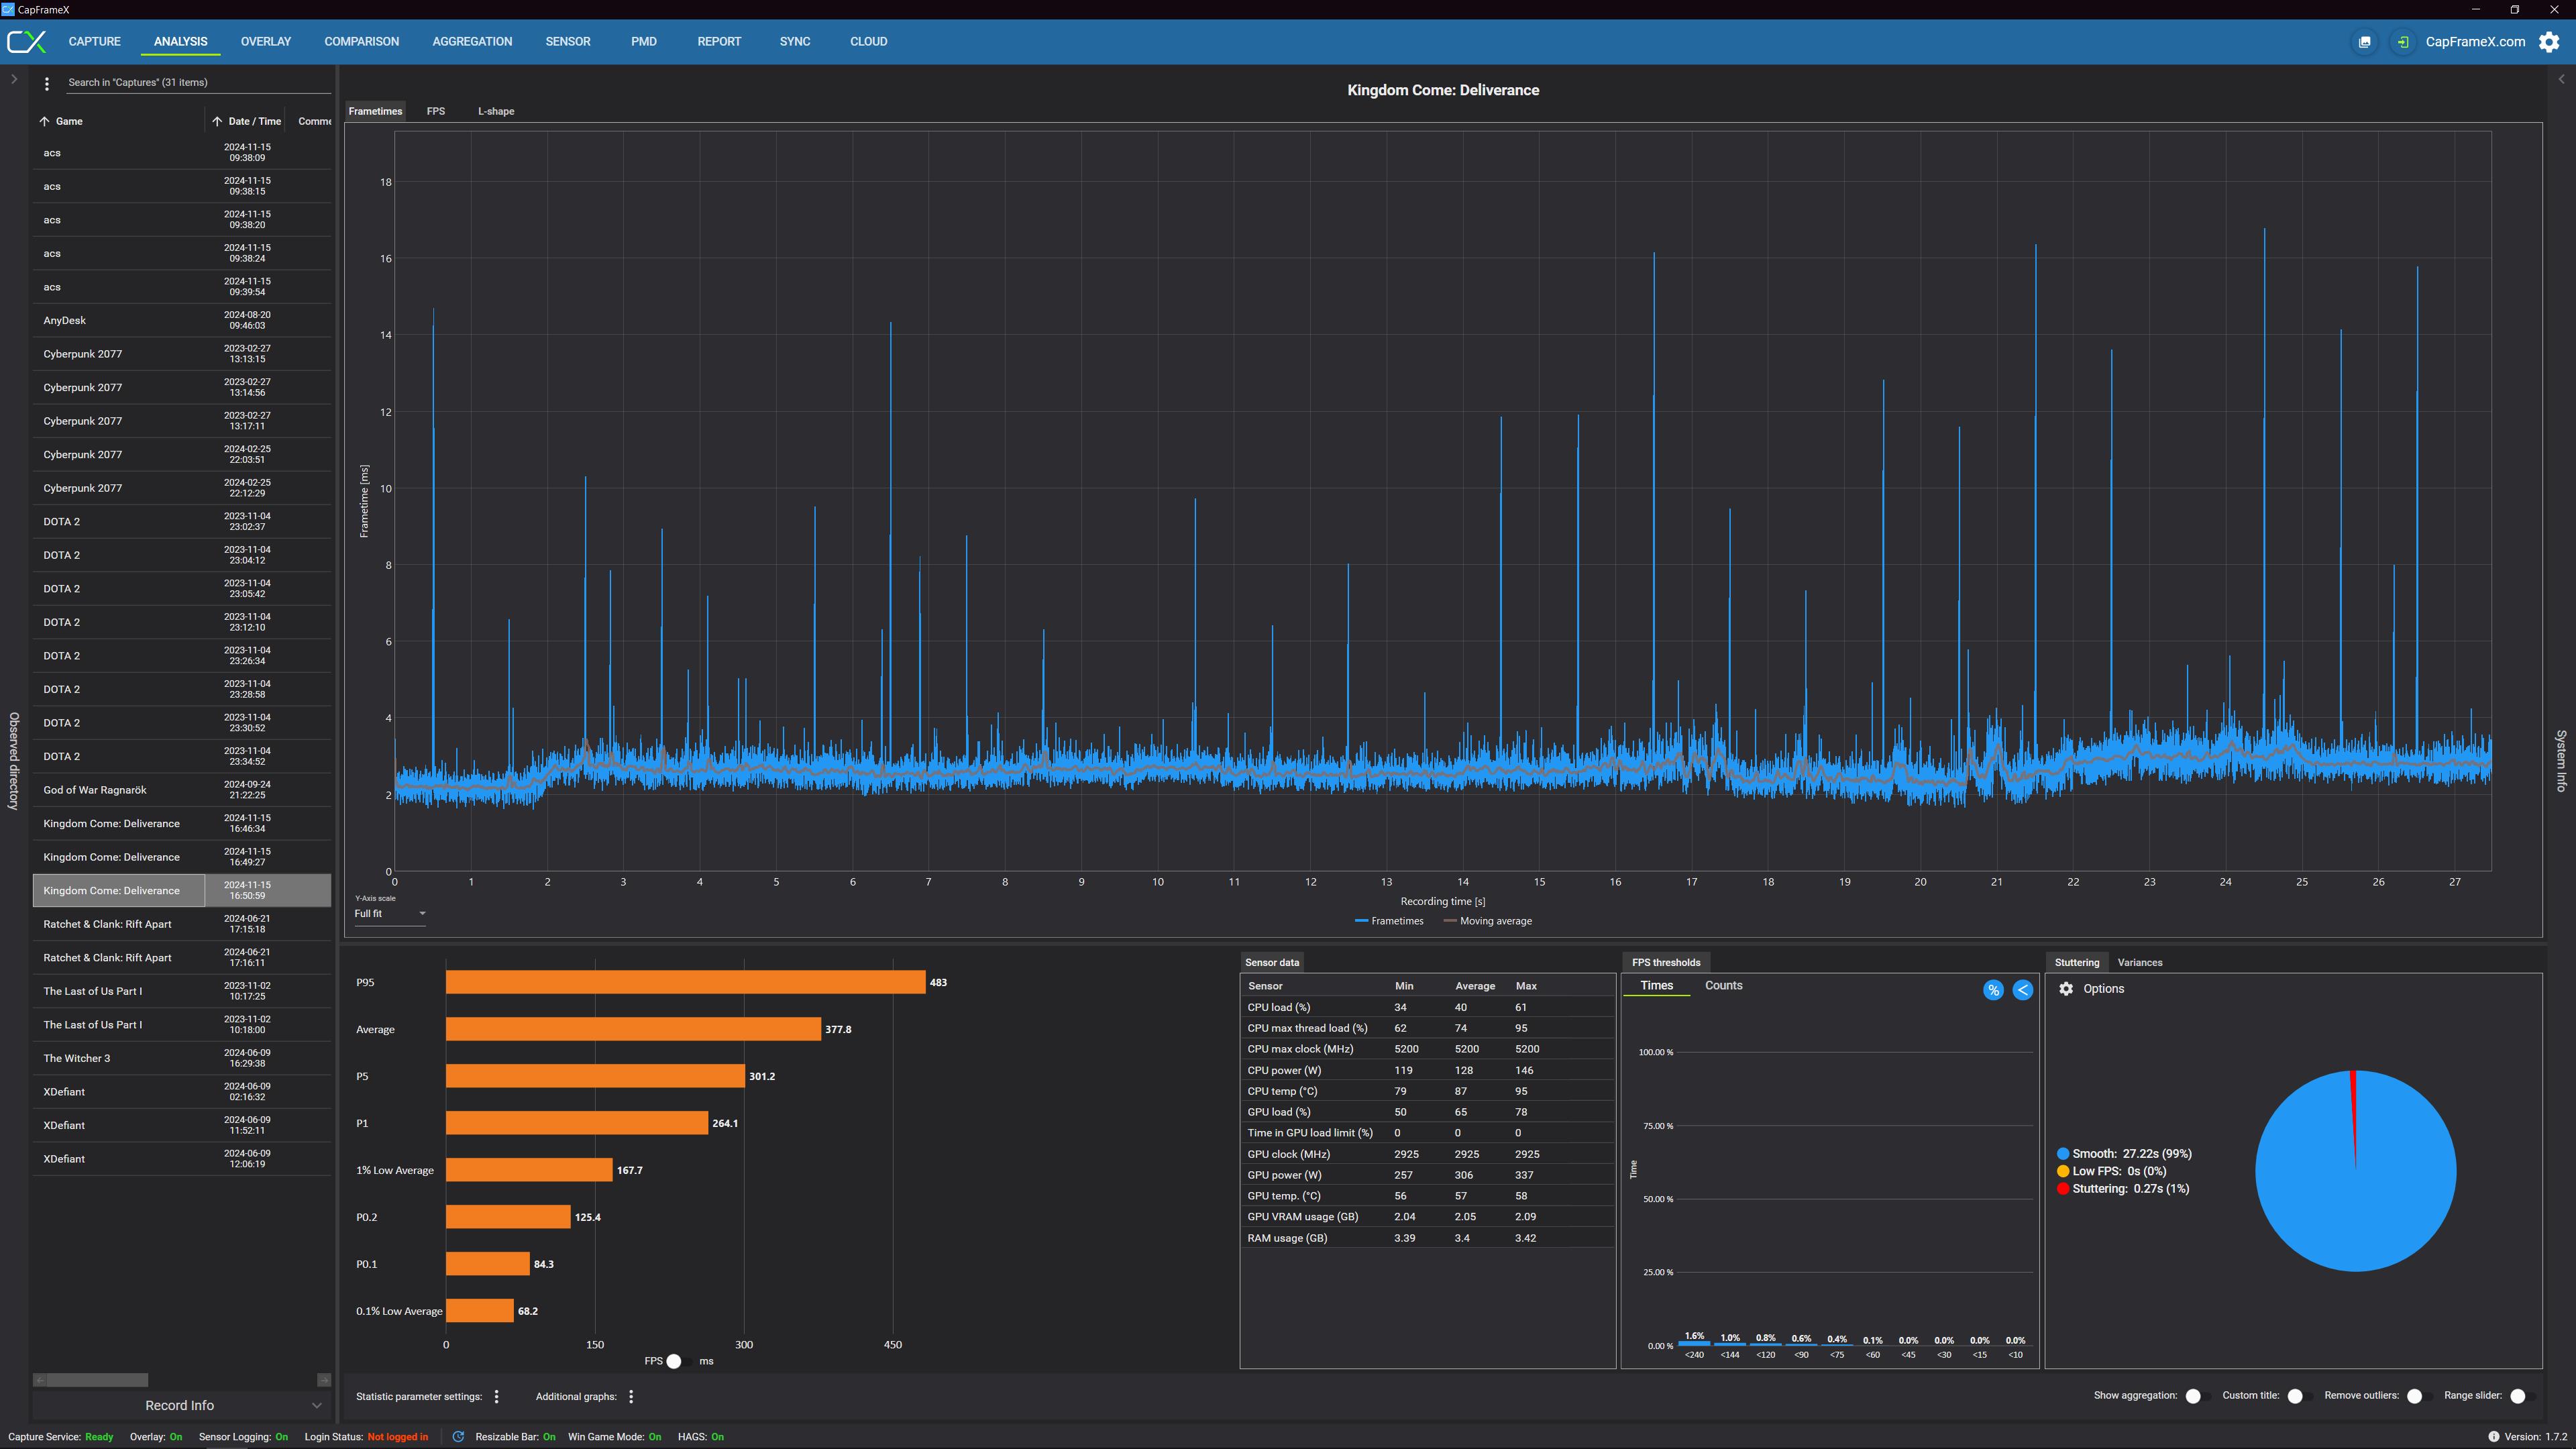This screenshot has height=1449, width=2576.
Task: Open the COMPARISON tab
Action: (x=362, y=42)
